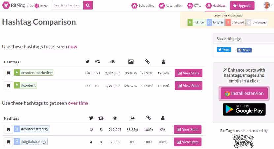Type in the Search for hashtags field
The height and width of the screenshot is (149, 274).
coord(67,5)
